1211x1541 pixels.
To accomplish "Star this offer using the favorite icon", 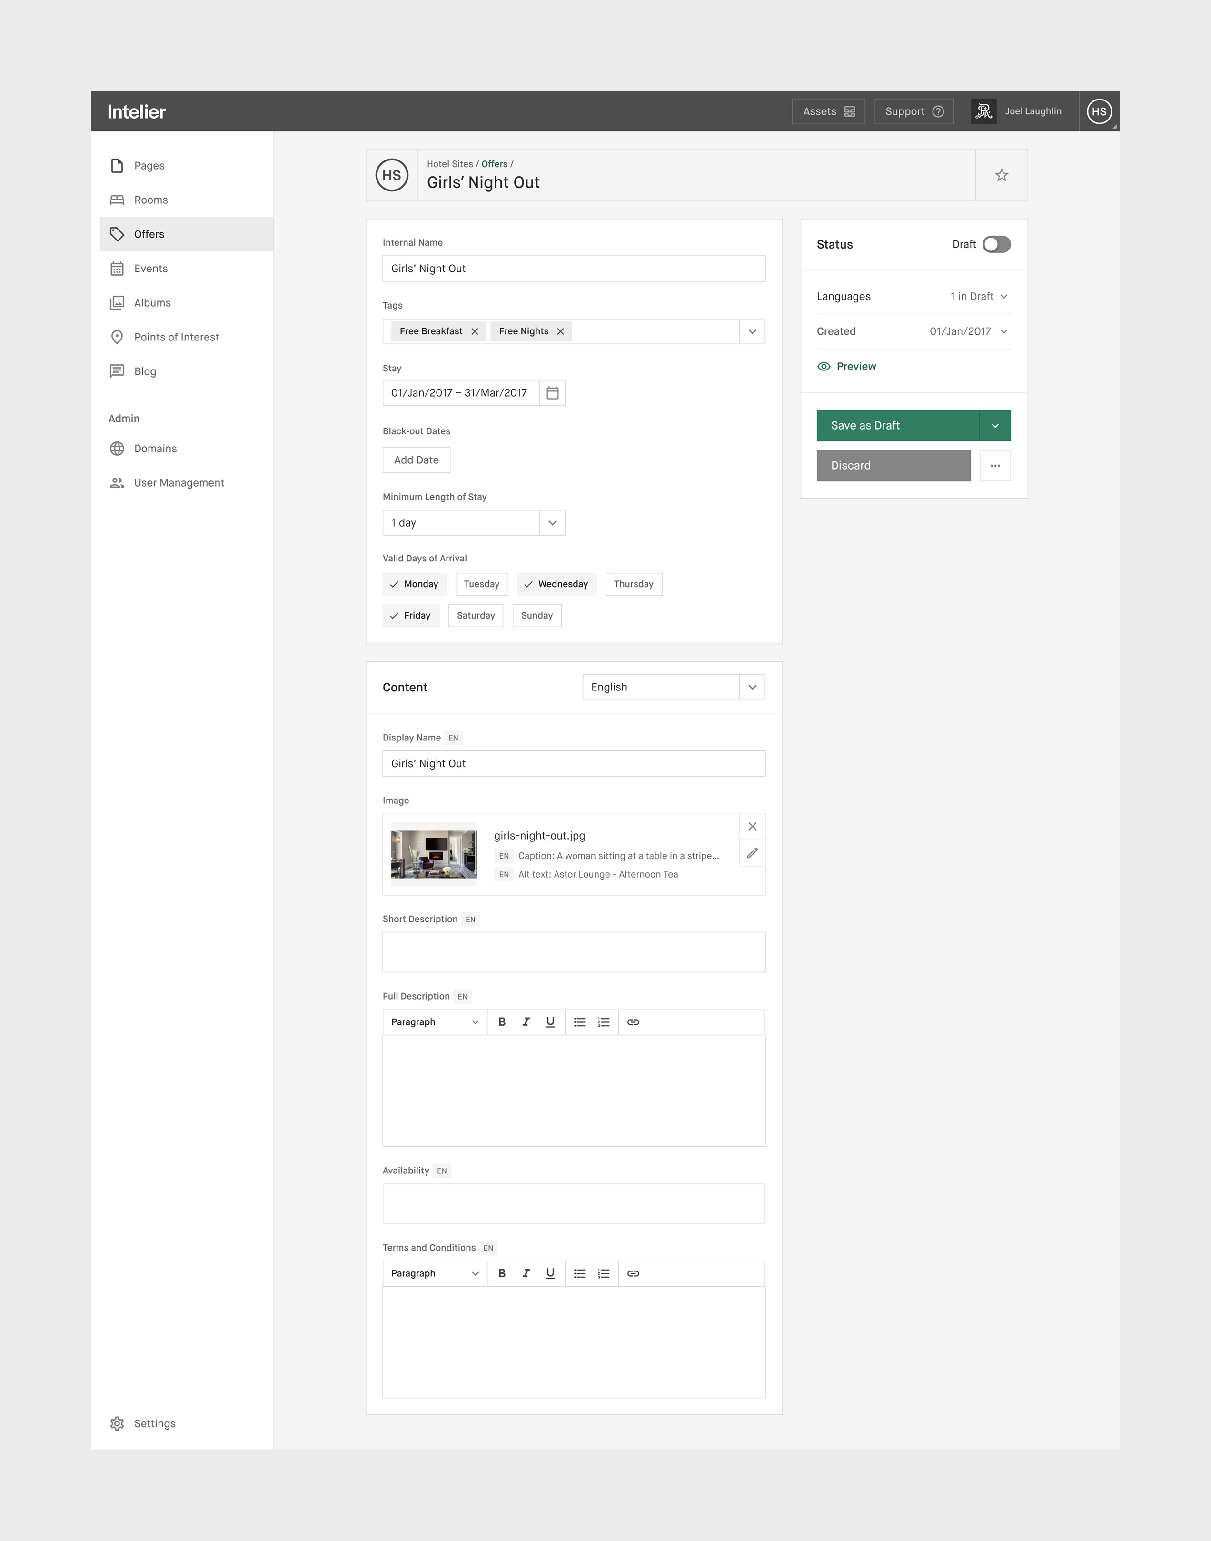I will pyautogui.click(x=1001, y=174).
